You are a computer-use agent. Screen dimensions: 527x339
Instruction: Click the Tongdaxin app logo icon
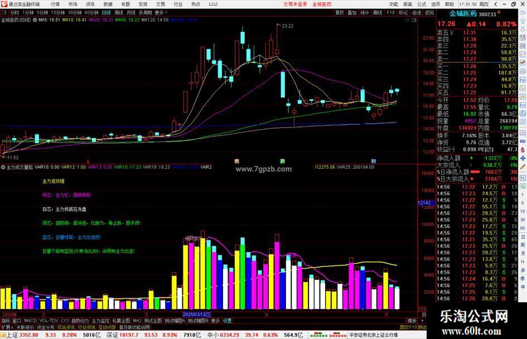tap(3, 4)
